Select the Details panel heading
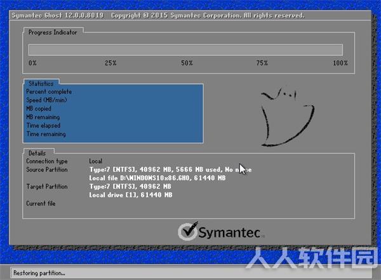The image size is (381, 280). 37,154
